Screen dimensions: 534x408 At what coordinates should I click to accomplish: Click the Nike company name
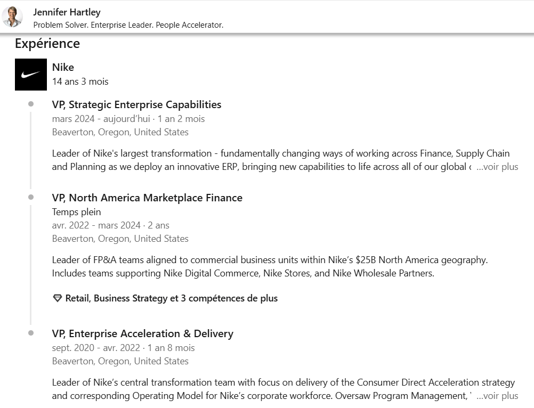click(x=63, y=67)
